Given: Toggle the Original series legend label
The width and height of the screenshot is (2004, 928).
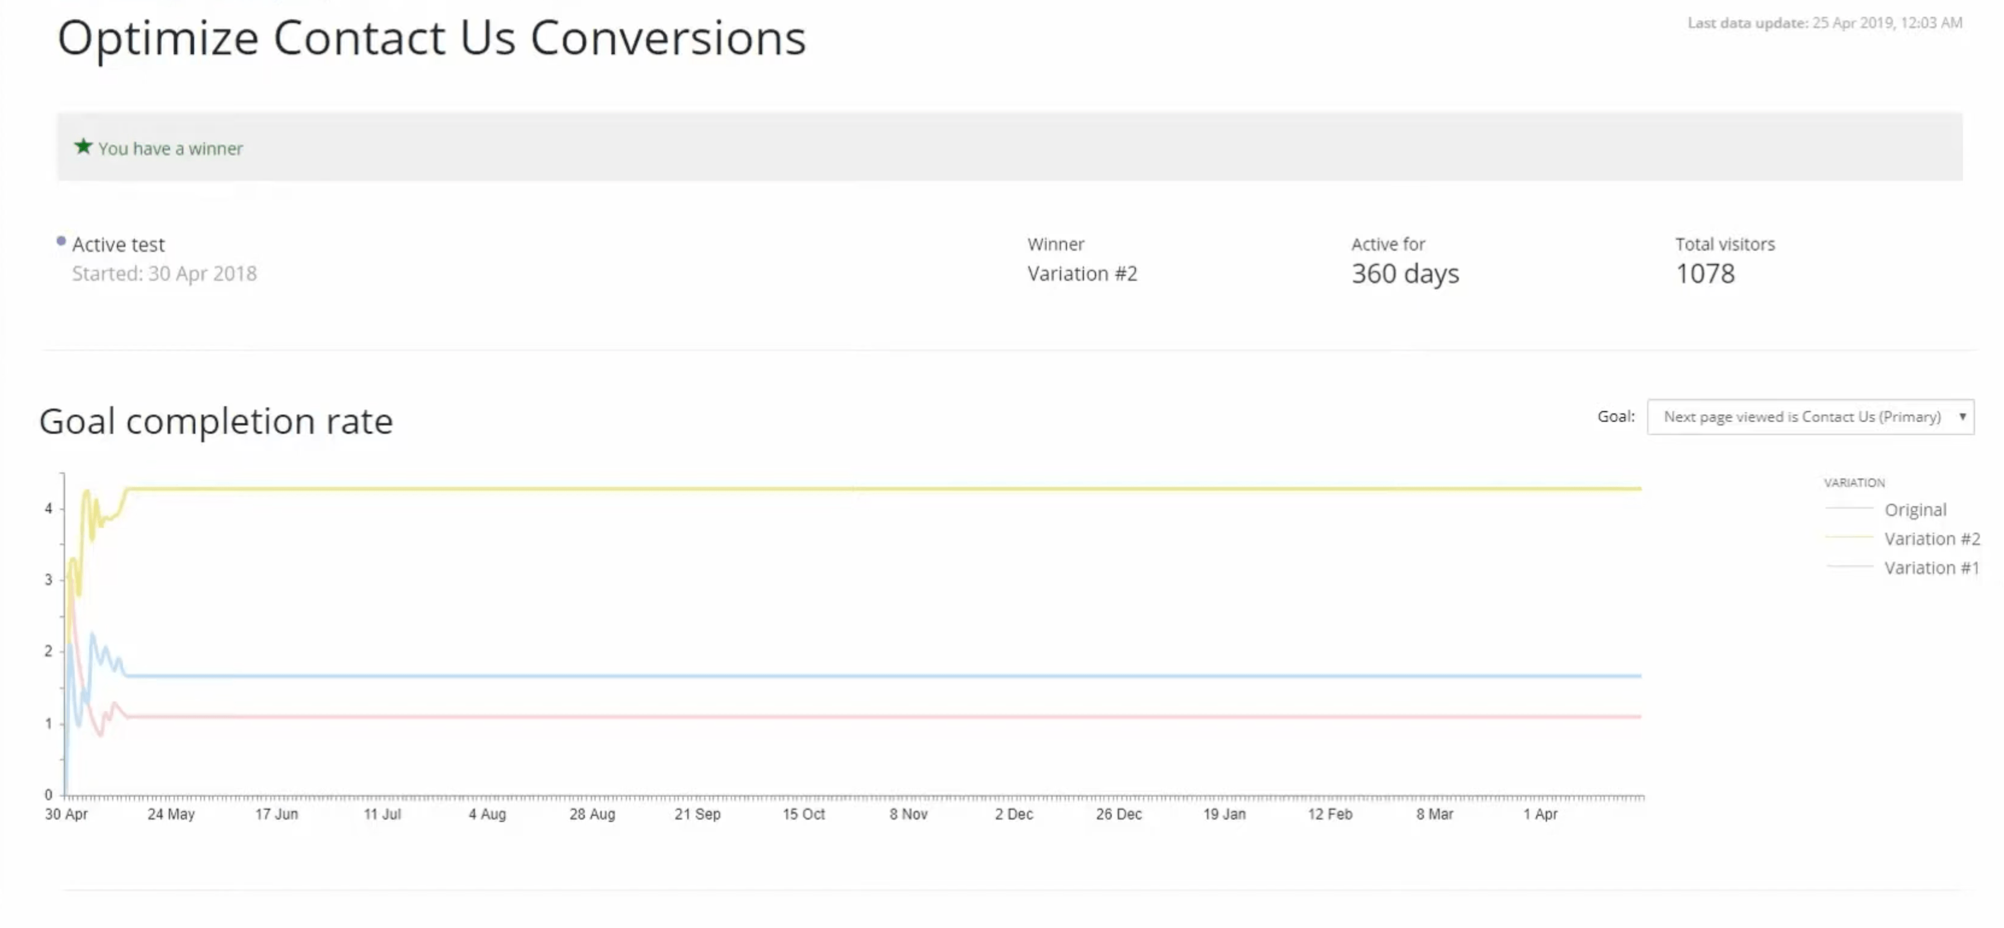Looking at the screenshot, I should [1915, 510].
